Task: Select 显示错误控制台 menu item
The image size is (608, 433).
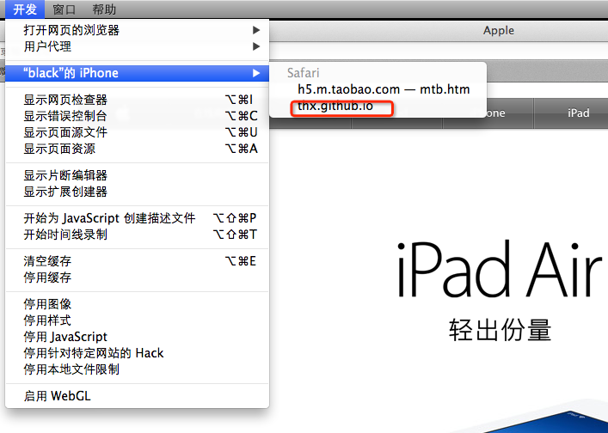Action: click(137, 116)
